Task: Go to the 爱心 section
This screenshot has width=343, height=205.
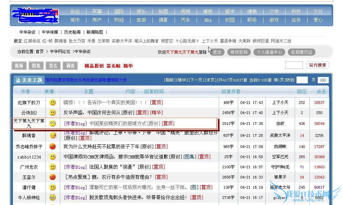Action: click(x=318, y=20)
